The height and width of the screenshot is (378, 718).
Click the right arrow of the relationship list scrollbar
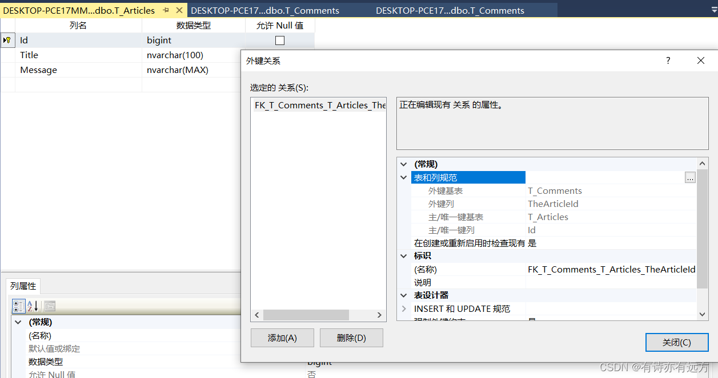coord(380,315)
